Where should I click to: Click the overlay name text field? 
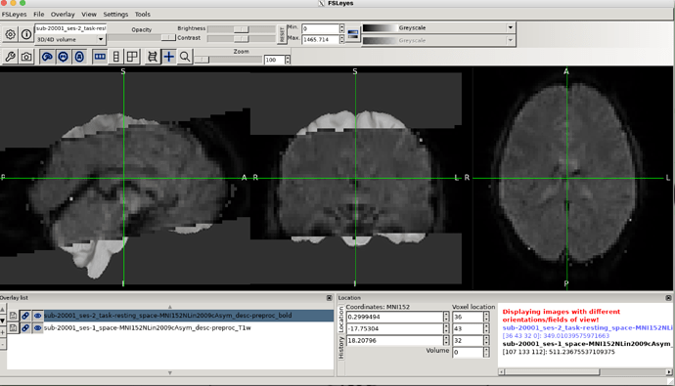pyautogui.click(x=70, y=28)
